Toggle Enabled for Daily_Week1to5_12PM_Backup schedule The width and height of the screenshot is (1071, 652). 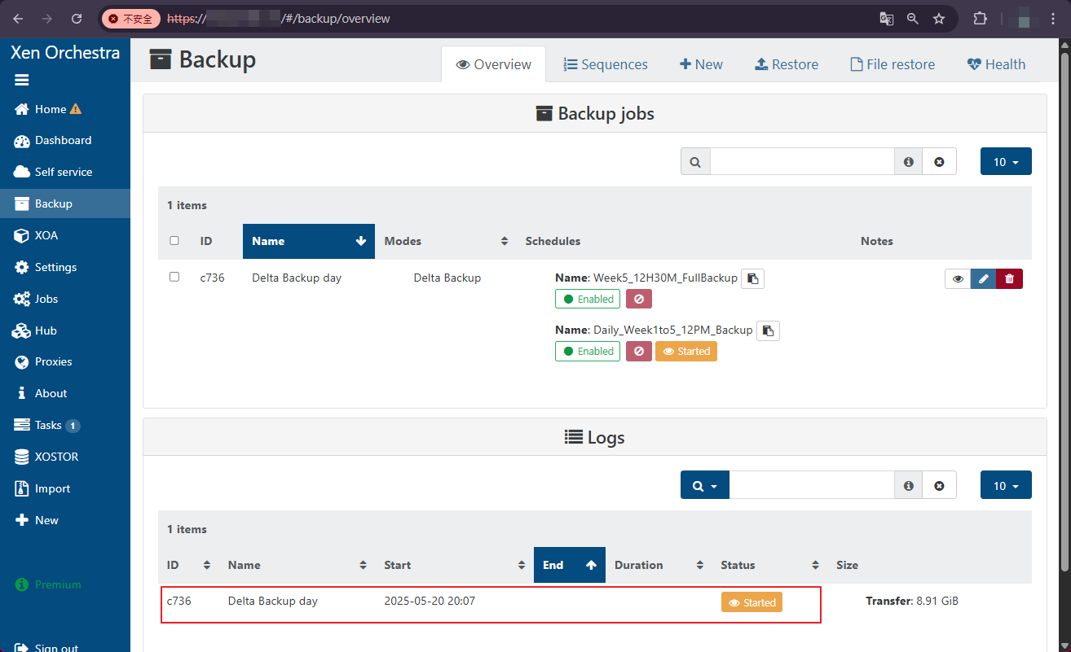(x=588, y=351)
